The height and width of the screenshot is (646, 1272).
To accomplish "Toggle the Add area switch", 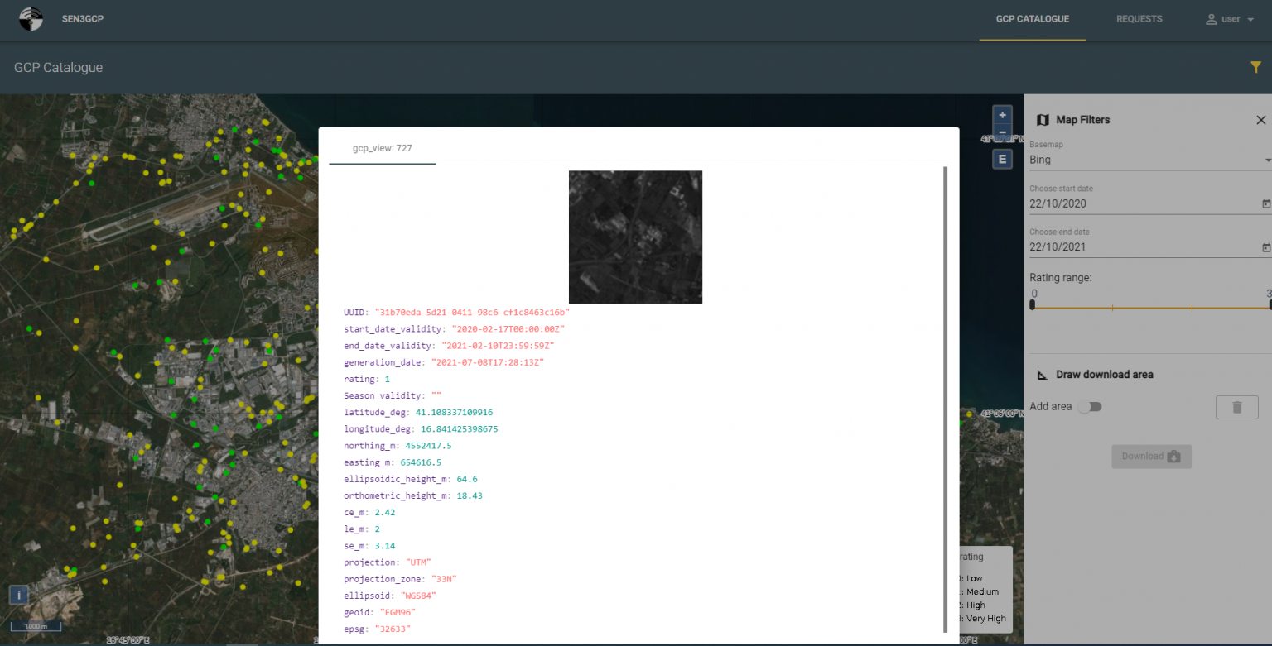I will click(x=1089, y=407).
